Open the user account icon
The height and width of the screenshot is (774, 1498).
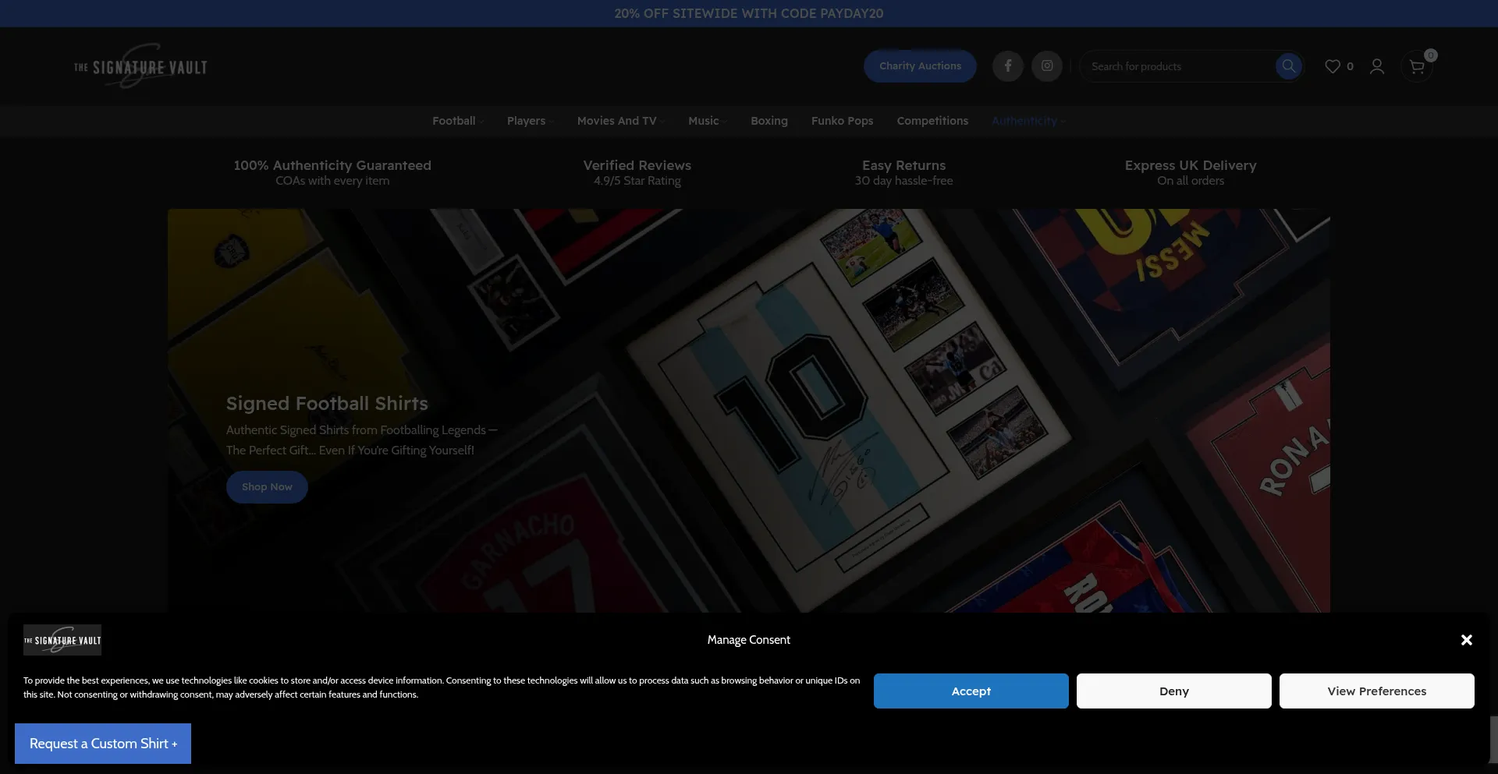1377,66
